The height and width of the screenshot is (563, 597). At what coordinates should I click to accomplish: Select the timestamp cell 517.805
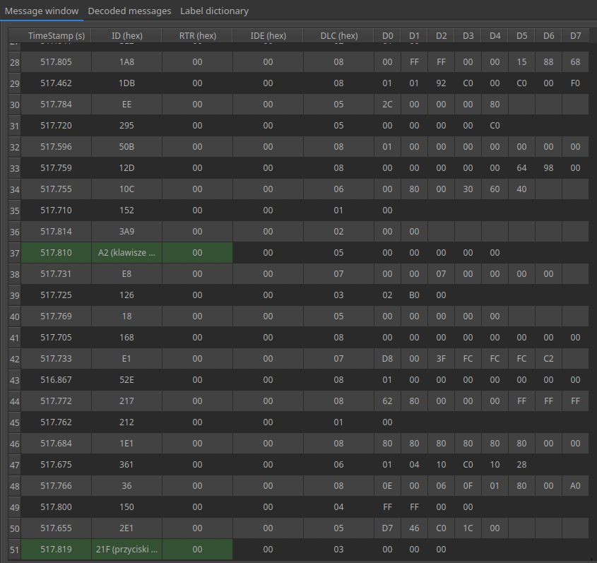pos(56,62)
